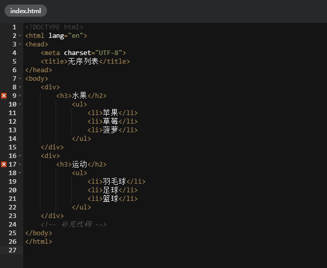Image resolution: width=327 pixels, height=268 pixels.
Task: Click line number 24 in gutter
Action: point(13,224)
